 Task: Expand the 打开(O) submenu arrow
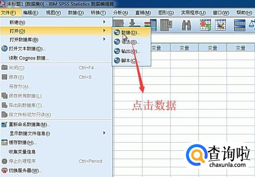click(x=104, y=31)
